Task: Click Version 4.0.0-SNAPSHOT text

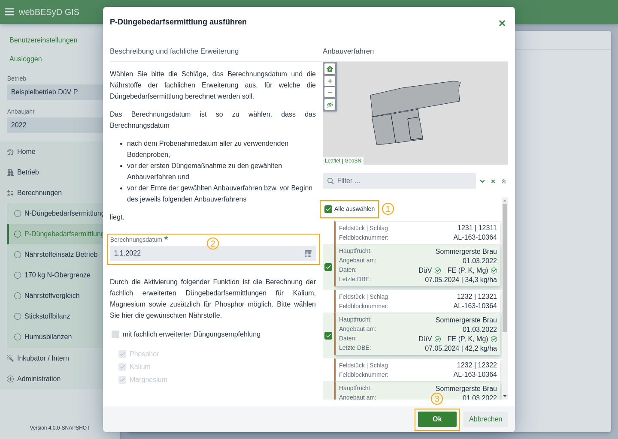Action: 60,428
